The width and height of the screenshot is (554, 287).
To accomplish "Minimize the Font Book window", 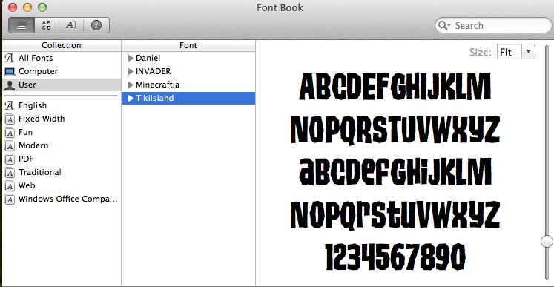I will click(x=27, y=7).
